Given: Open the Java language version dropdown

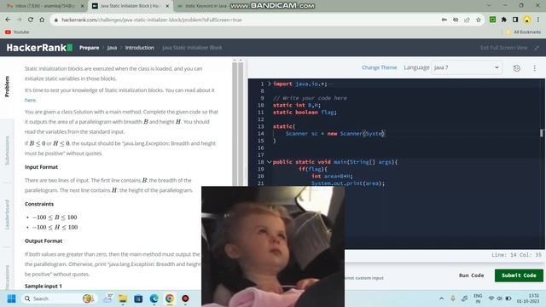Looking at the screenshot, I should coord(467,67).
